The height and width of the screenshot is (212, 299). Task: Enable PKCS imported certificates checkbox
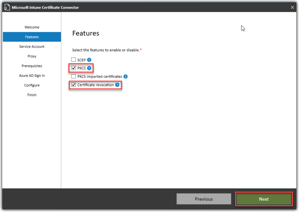tap(74, 76)
